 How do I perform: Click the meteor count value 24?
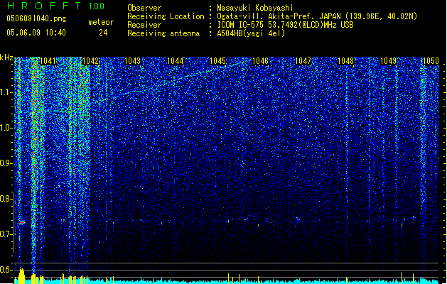(103, 33)
